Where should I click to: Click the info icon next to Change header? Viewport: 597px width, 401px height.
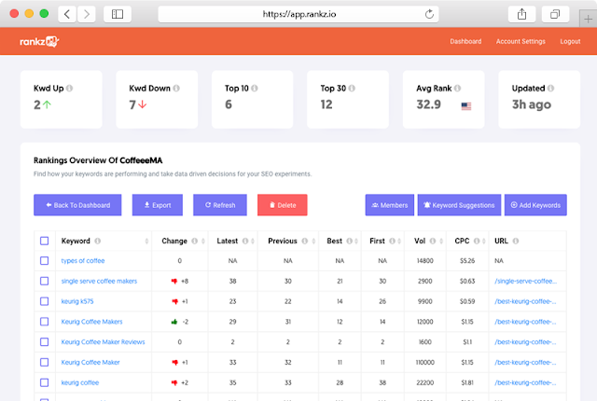[195, 241]
